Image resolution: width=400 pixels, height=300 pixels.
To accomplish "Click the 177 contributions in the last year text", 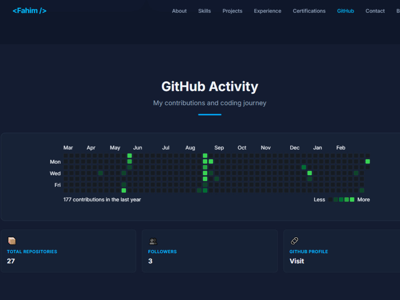I will click(102, 200).
